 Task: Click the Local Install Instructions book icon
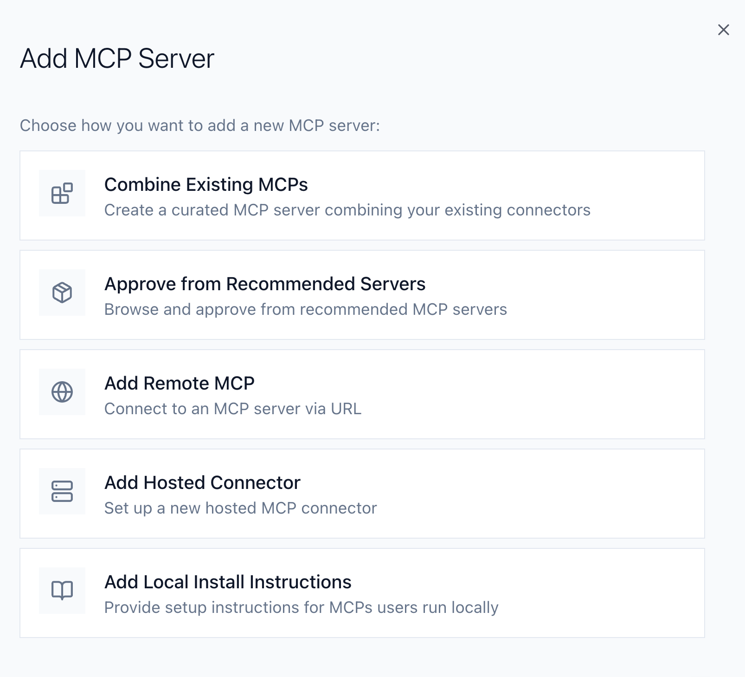pyautogui.click(x=62, y=591)
